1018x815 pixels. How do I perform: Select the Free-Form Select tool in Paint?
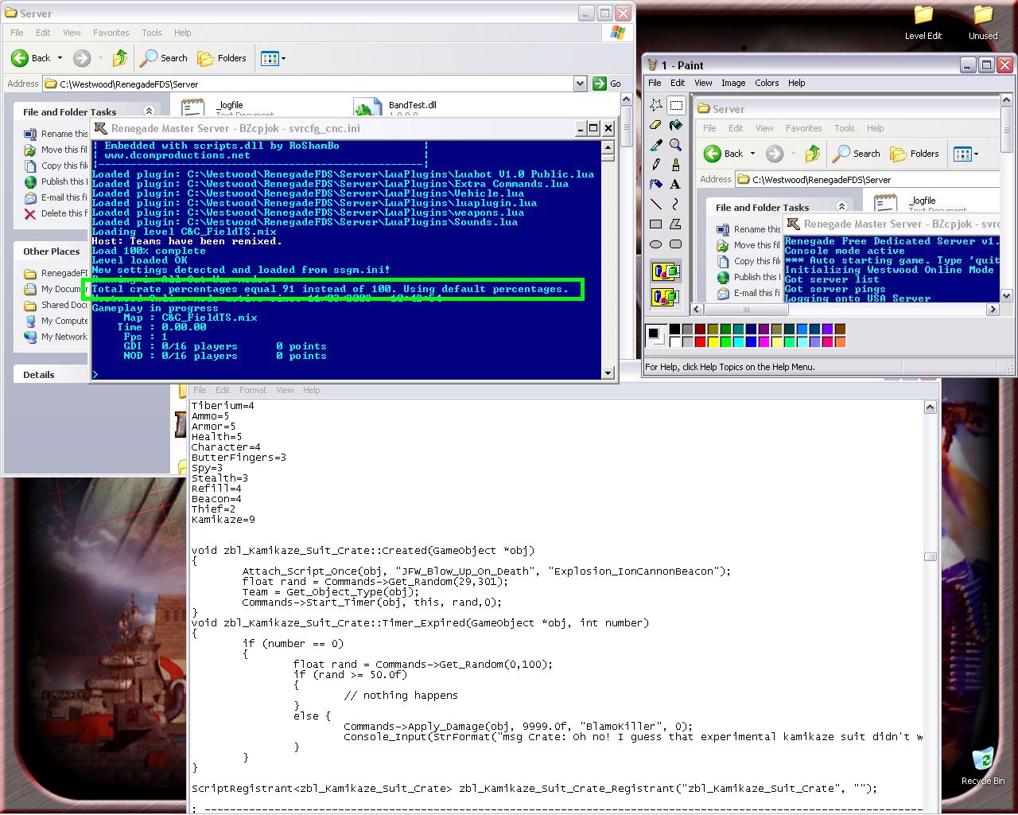[x=656, y=105]
